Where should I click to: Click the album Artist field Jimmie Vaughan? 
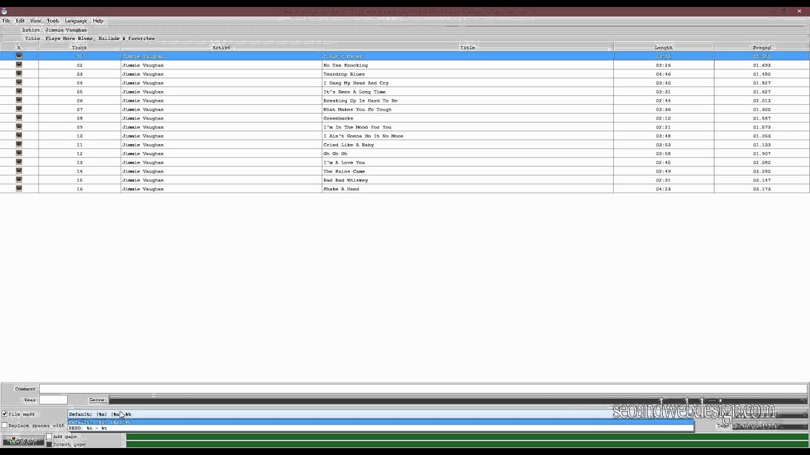[x=66, y=30]
